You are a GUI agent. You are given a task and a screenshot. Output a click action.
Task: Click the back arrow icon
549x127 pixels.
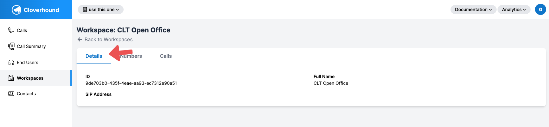[80, 39]
